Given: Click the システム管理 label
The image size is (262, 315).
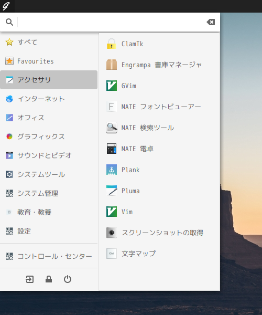Looking at the screenshot, I should tap(38, 193).
